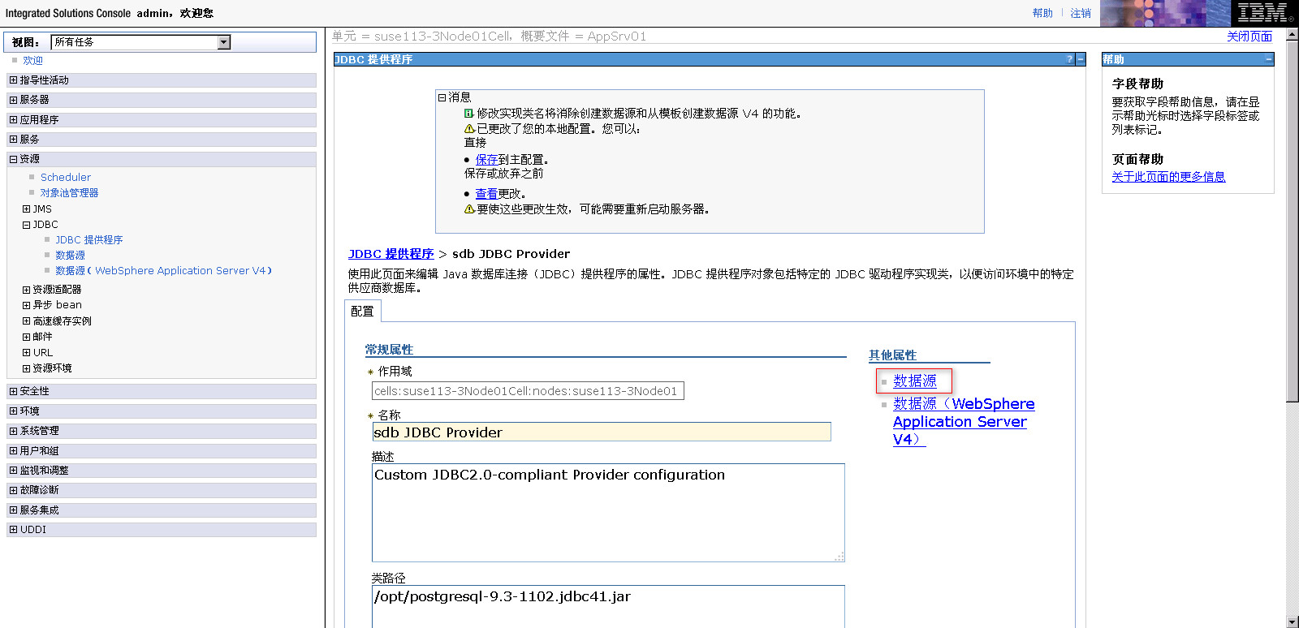
Task: Open 数据源 in the left navigation tree
Action: point(70,256)
